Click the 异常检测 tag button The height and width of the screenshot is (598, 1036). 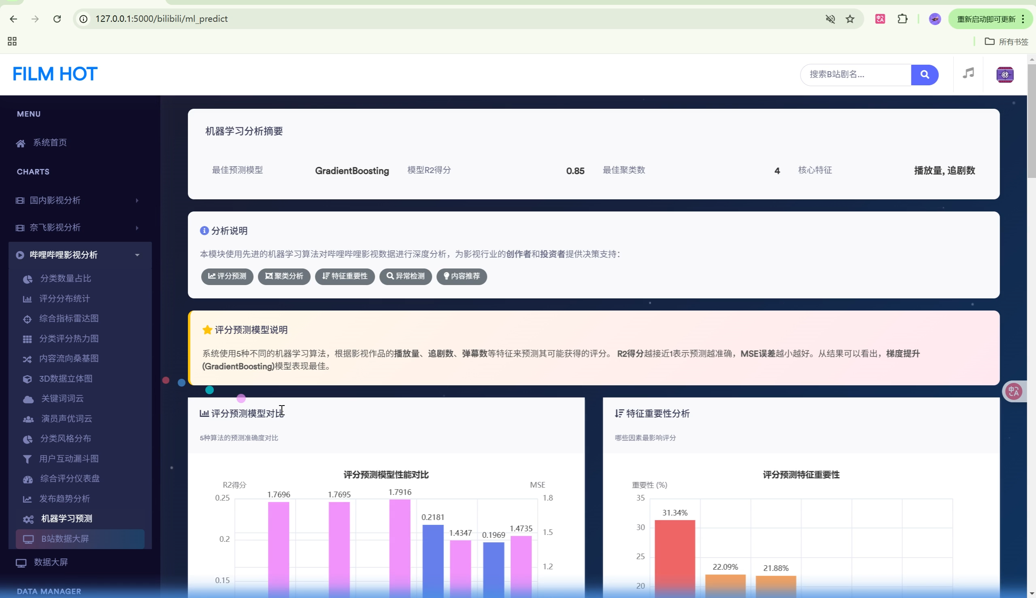[405, 277]
